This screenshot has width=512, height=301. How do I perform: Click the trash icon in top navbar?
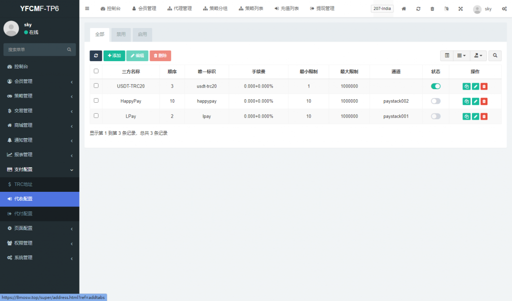point(432,9)
